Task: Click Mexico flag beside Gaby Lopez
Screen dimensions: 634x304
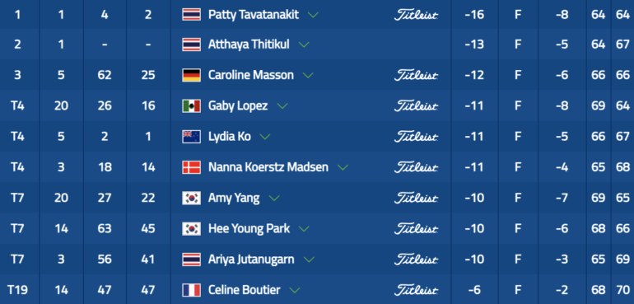Action: point(191,106)
